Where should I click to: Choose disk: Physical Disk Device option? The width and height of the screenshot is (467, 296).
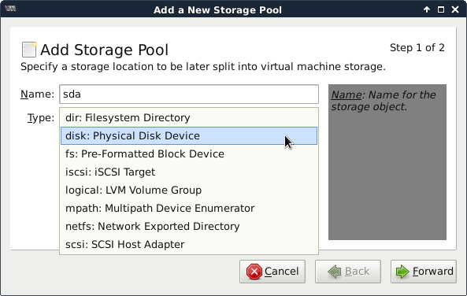[x=189, y=135]
